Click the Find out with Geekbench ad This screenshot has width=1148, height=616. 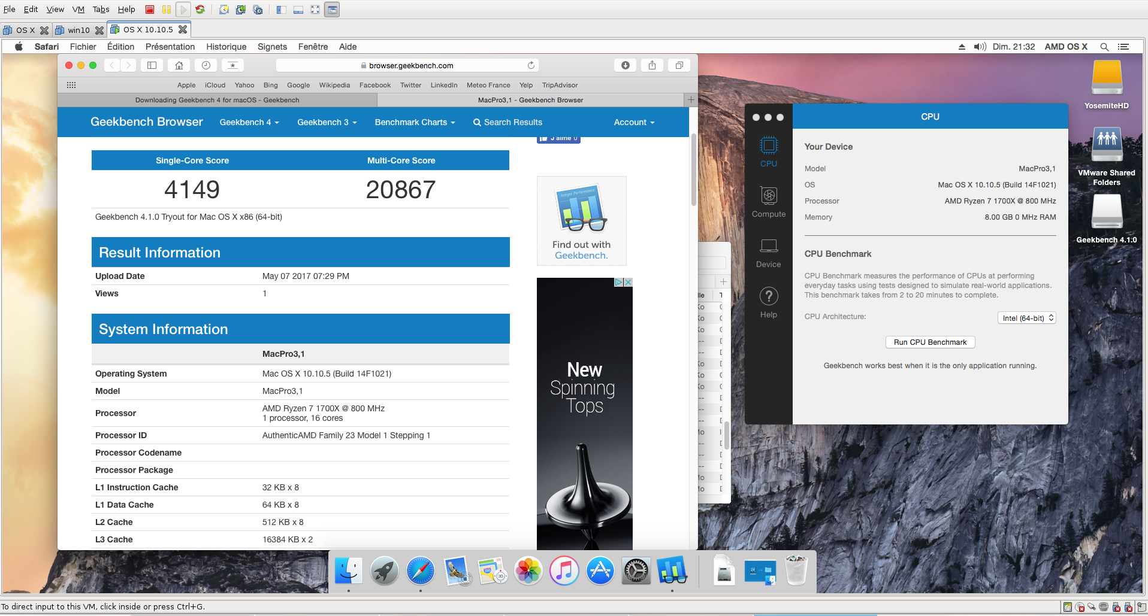click(582, 221)
